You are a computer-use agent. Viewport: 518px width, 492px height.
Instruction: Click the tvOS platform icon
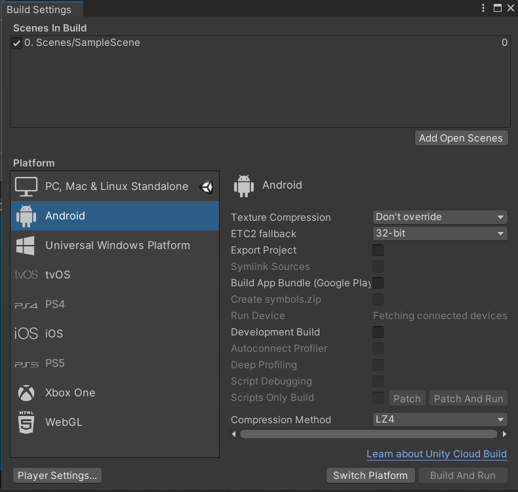(26, 274)
